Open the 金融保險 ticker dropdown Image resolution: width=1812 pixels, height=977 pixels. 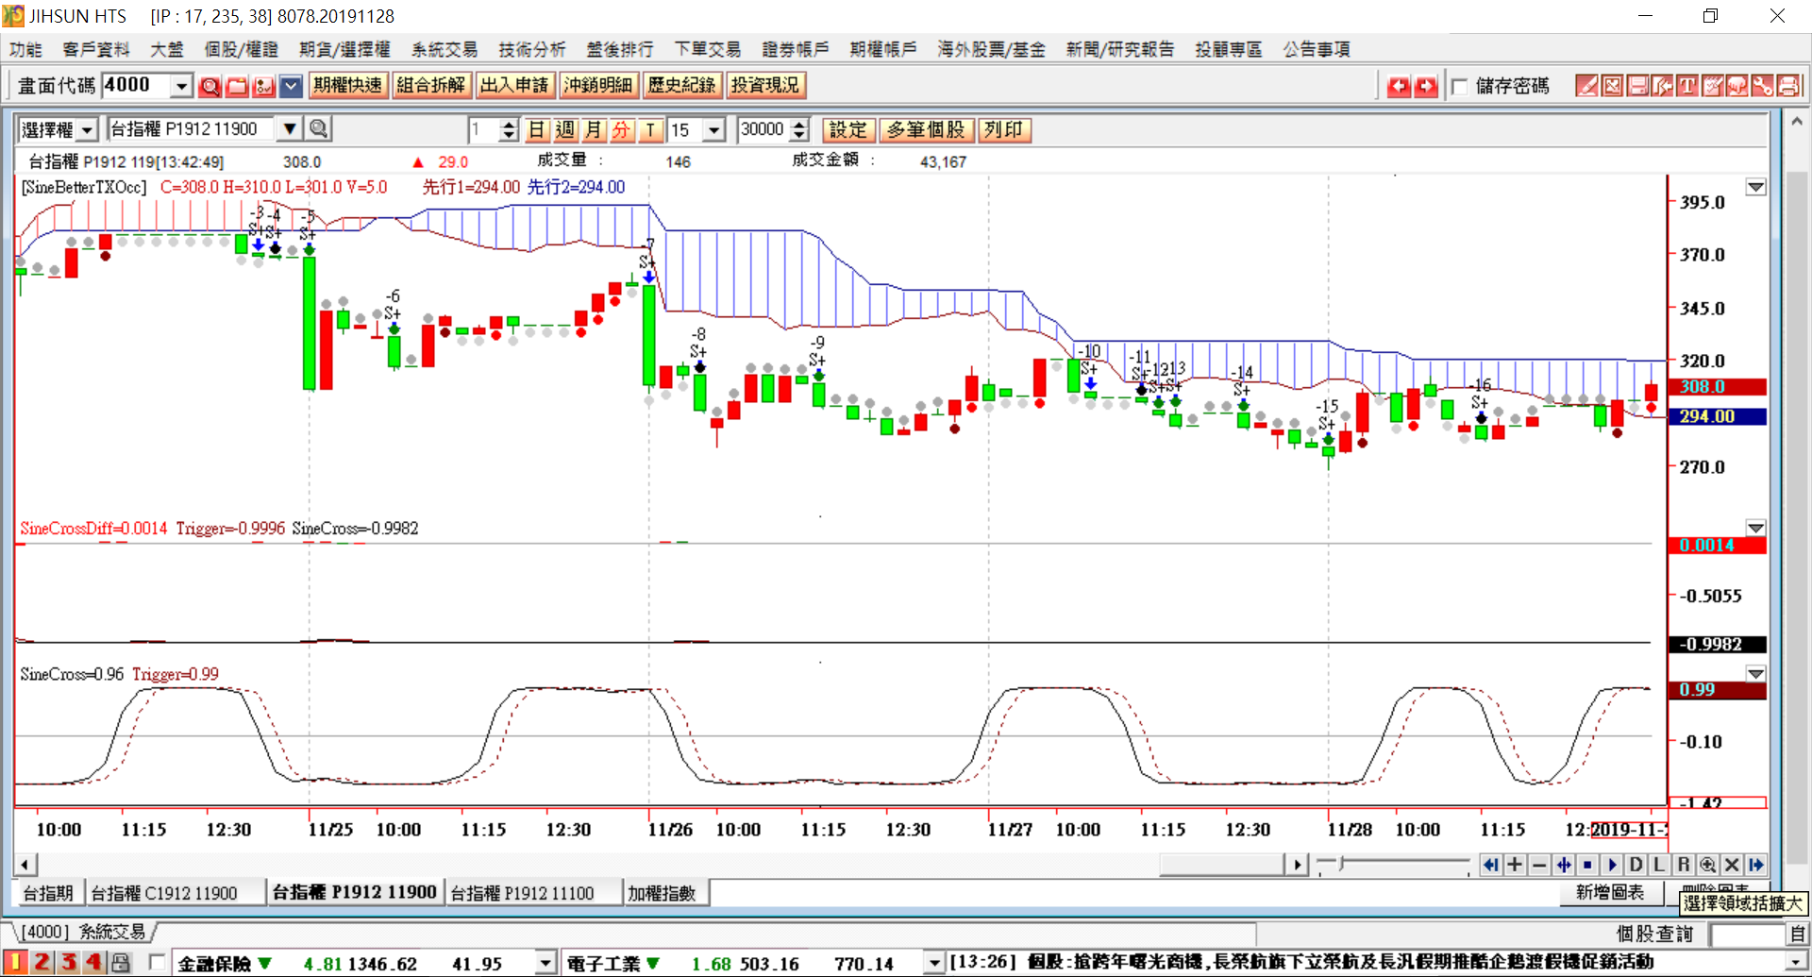(x=545, y=963)
